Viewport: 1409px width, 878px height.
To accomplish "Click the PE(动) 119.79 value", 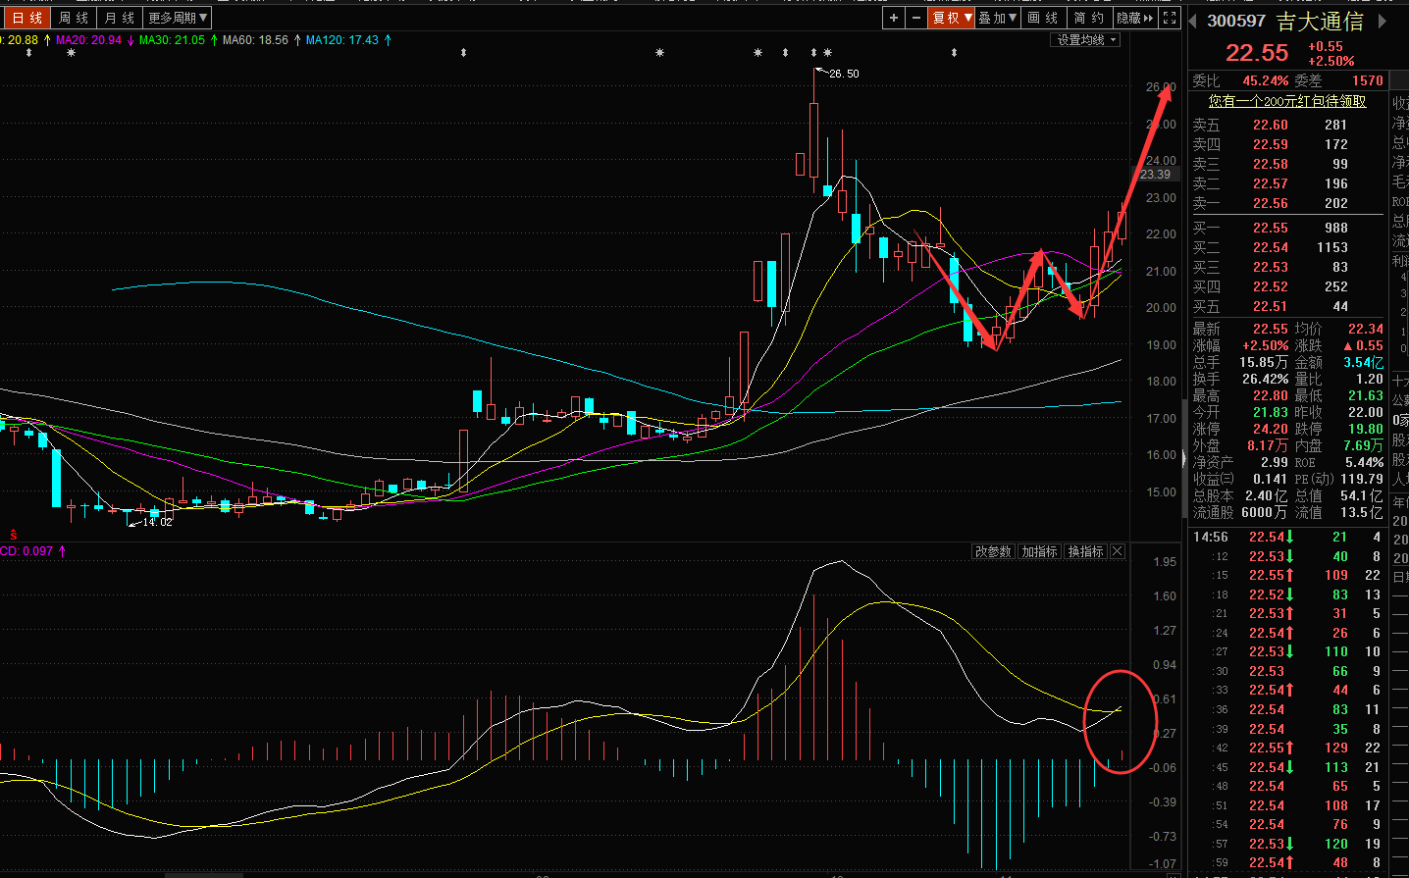I will [x=1362, y=479].
